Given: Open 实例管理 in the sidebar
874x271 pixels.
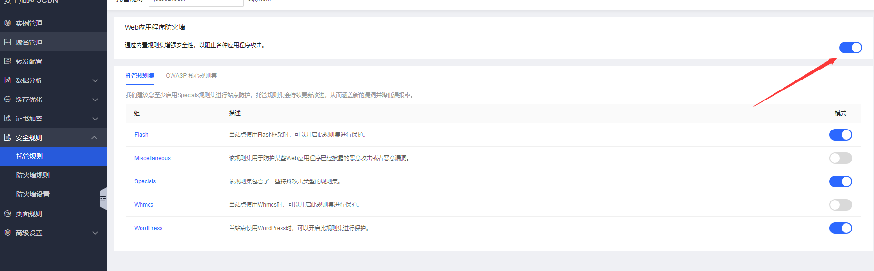Looking at the screenshot, I should [x=53, y=23].
